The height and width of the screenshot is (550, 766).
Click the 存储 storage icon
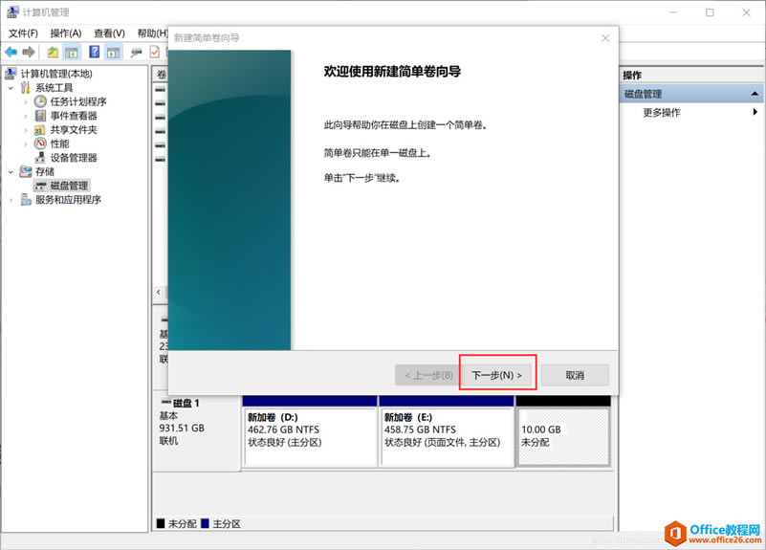coord(26,171)
